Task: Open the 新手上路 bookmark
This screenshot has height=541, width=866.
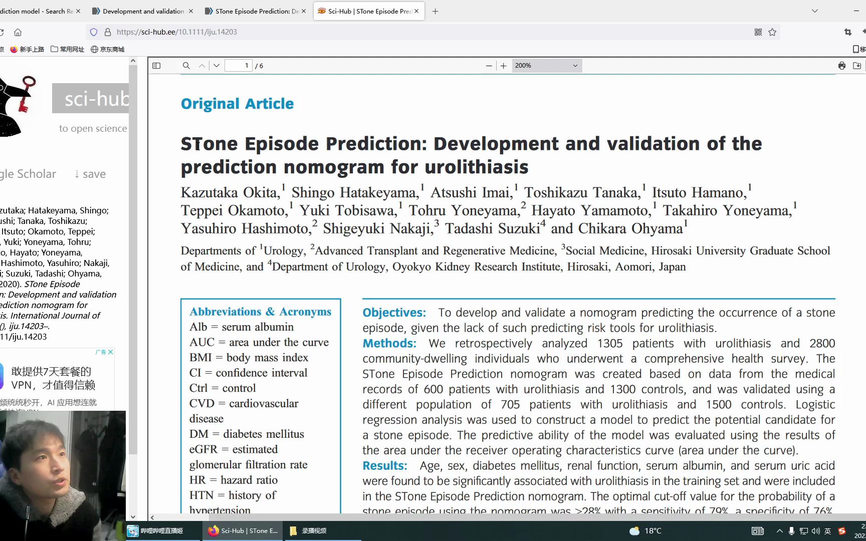Action: 27,49
